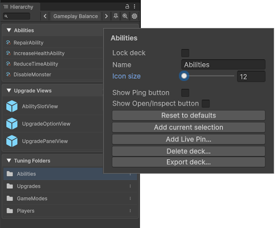Select the UpgradePanelView label

pos(45,141)
